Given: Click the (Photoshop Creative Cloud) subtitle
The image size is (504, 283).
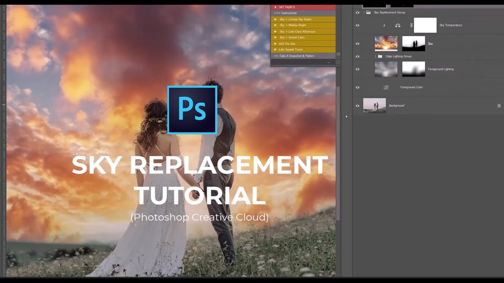Looking at the screenshot, I should 200,217.
